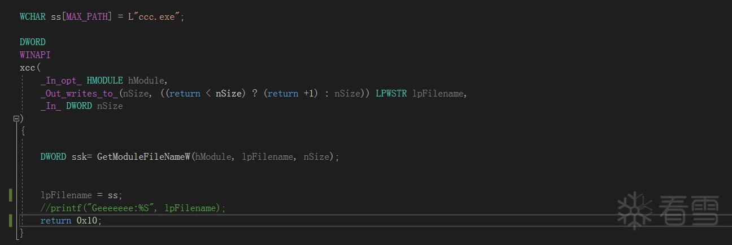
Task: Place cursor on the ssk variable
Action: point(79,156)
